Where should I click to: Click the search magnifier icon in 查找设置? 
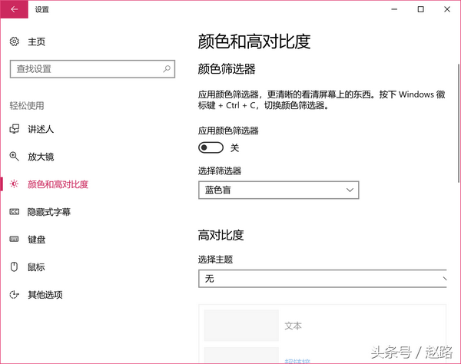(167, 69)
